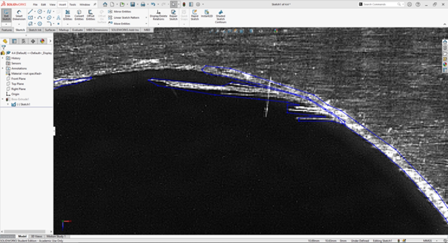
Task: Open the Undo history dropdown arrow
Action: coord(158,4)
